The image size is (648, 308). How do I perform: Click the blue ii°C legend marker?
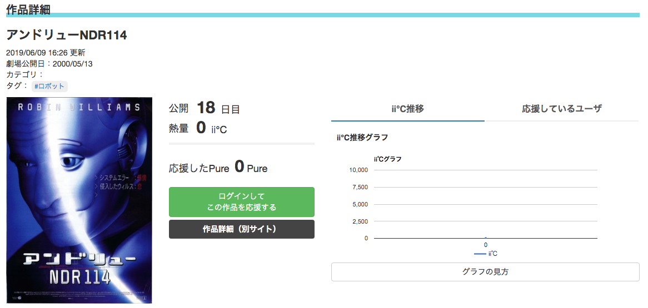pos(480,254)
